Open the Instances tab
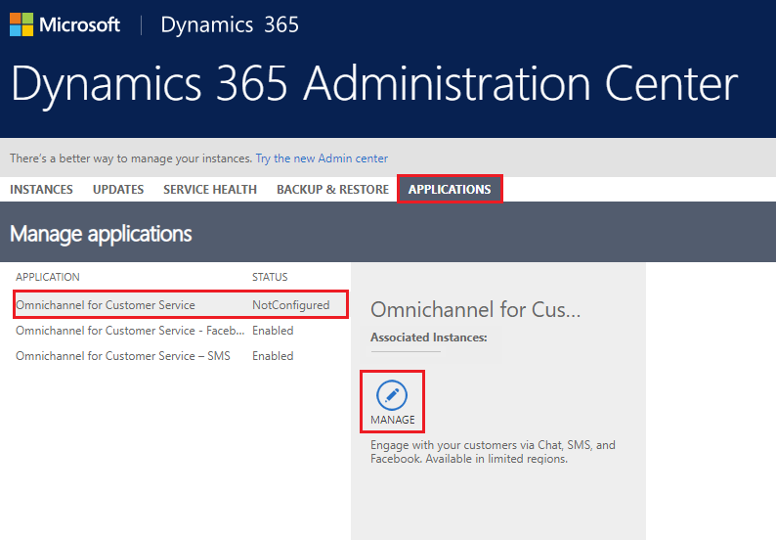 tap(41, 189)
